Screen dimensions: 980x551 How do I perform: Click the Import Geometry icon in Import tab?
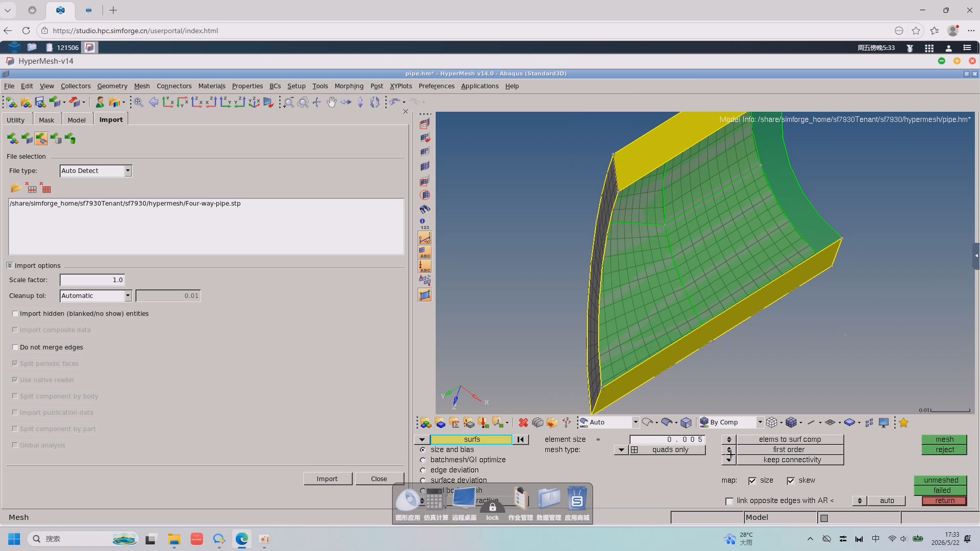pos(41,139)
